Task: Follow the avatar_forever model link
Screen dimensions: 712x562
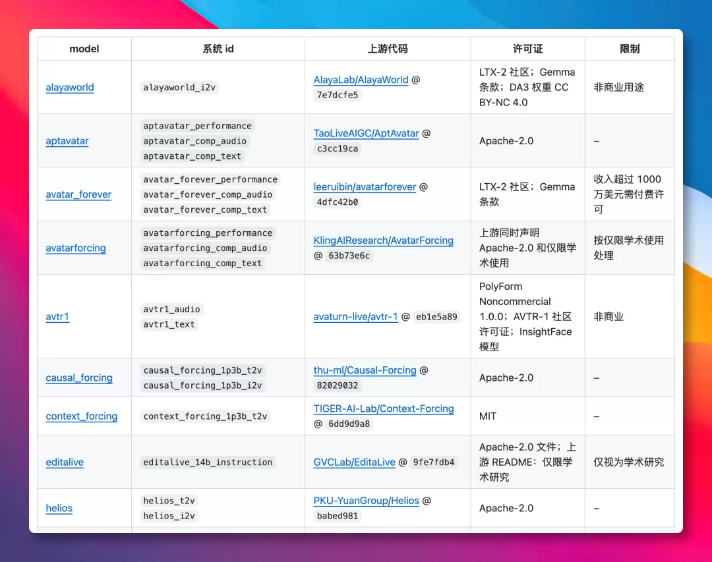Action: coord(78,194)
